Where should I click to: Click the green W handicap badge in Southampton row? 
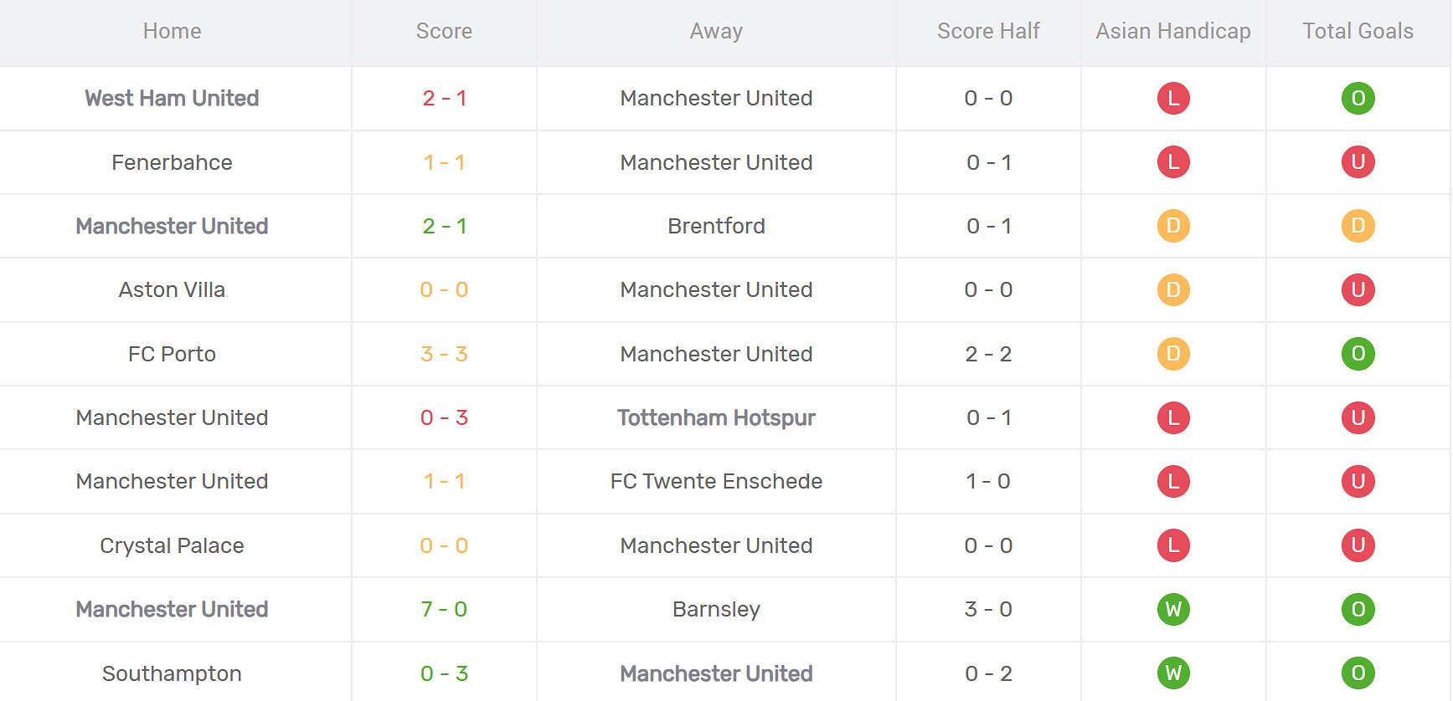coord(1172,673)
